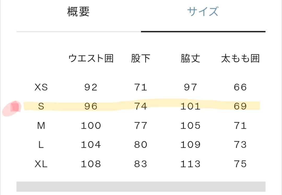Click the M size row label
282x195 pixels.
(42, 125)
